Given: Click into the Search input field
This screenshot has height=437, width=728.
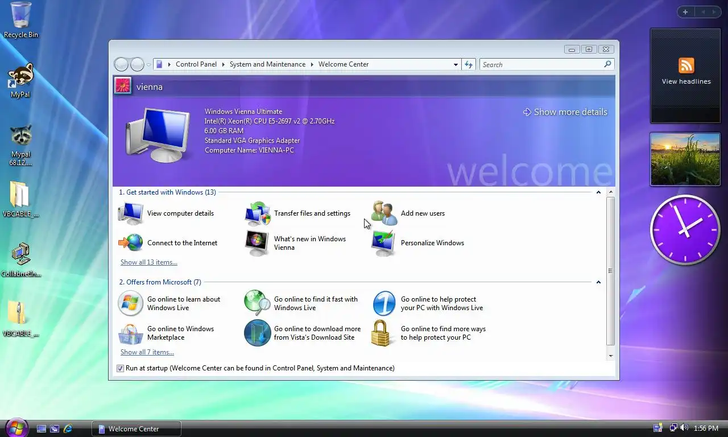Looking at the screenshot, I should coord(542,64).
